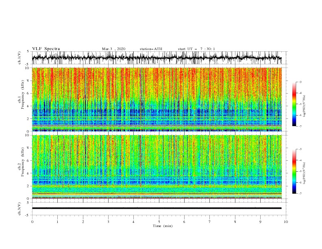The image size is (322, 249).
Task: Select the date text "Mar.3 , 2020"
Action: tap(113, 49)
